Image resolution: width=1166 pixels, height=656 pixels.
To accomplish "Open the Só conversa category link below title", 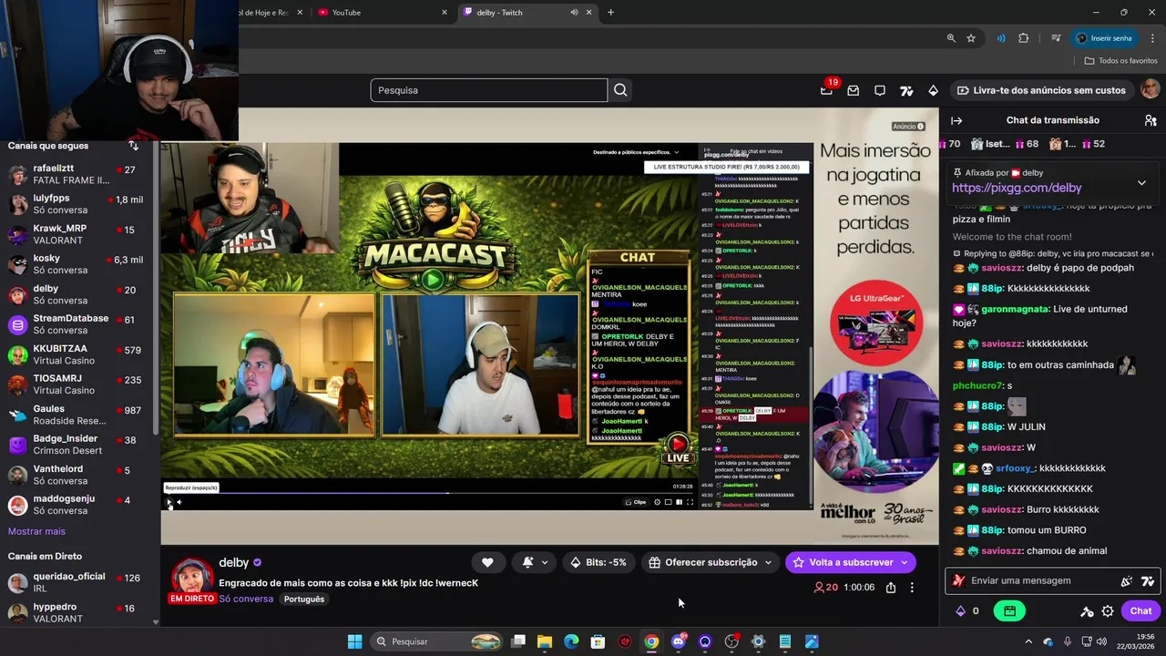I will click(x=246, y=599).
